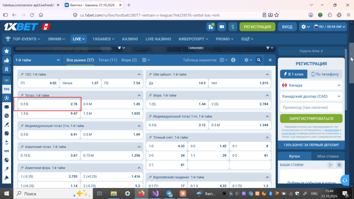Open the market settings gear dropdown
354x199 pixels.
[x=248, y=60]
